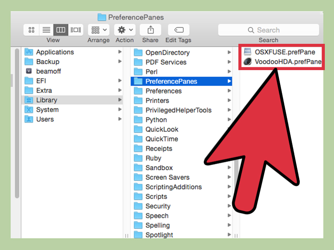Open the Spotlight folder

[x=182, y=234]
